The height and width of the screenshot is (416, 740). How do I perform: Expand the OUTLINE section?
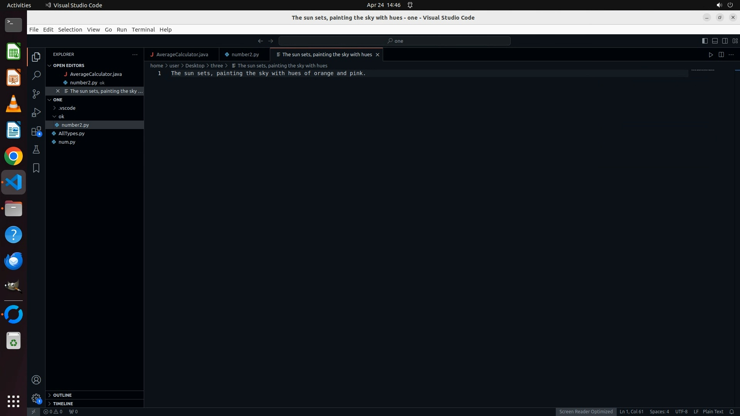[62, 395]
